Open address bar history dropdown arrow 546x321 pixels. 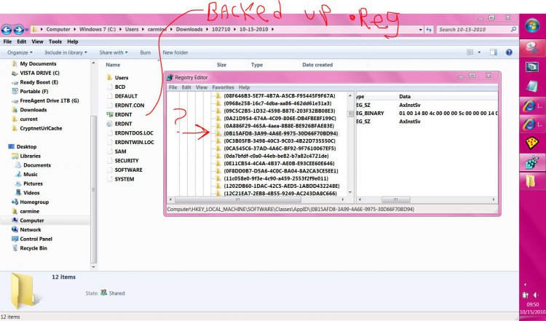point(420,30)
